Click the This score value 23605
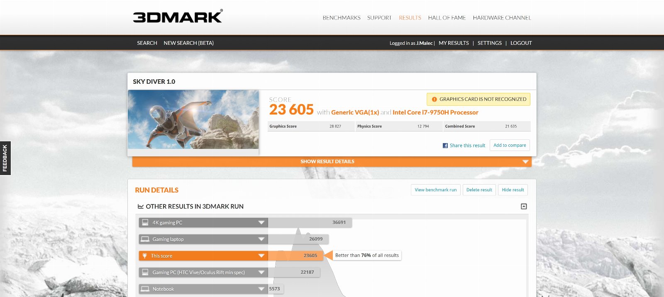The height and width of the screenshot is (297, 664). [x=310, y=256]
